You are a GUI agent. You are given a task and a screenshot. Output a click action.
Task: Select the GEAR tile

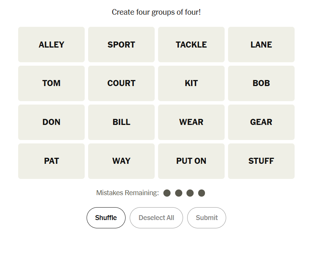tap(261, 122)
